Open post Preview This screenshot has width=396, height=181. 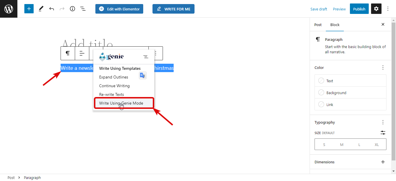339,9
